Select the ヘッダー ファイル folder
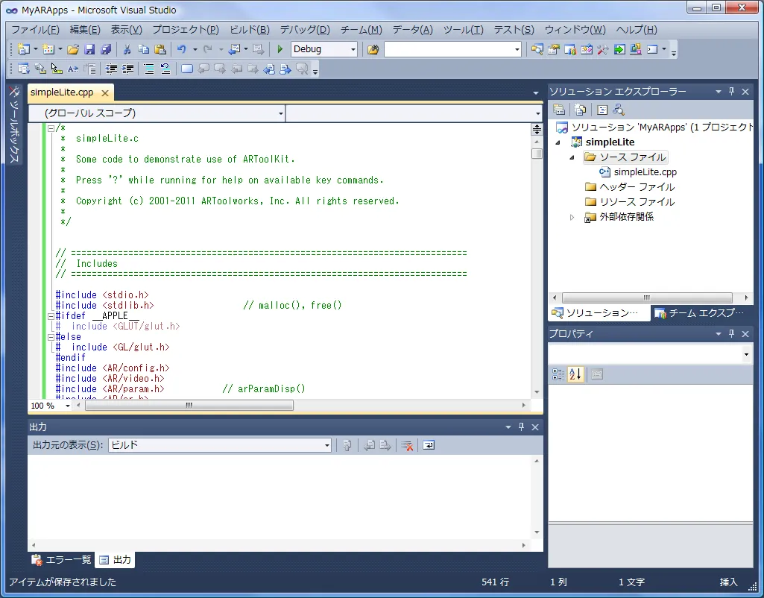Viewport: 764px width, 598px height. click(630, 187)
